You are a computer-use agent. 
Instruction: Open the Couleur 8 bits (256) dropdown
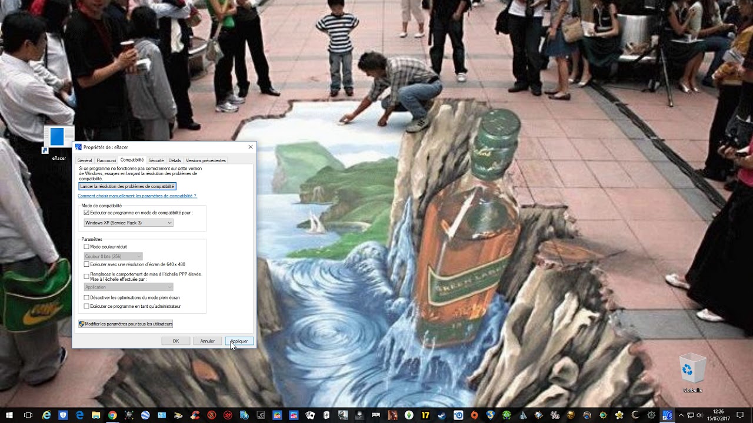[113, 256]
